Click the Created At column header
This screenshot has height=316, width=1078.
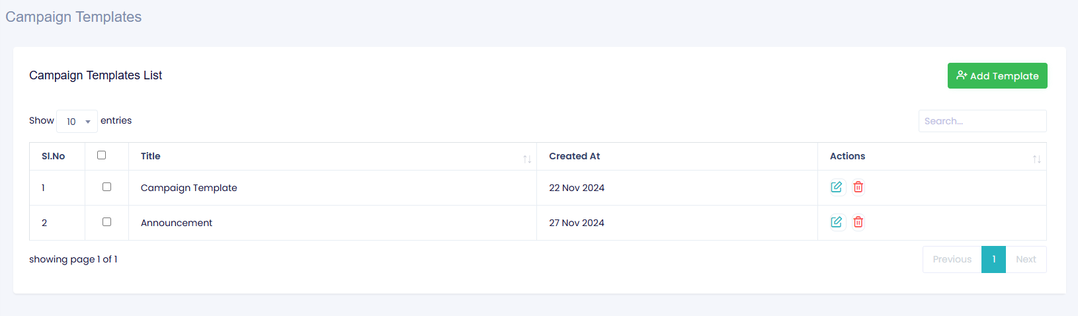click(574, 156)
